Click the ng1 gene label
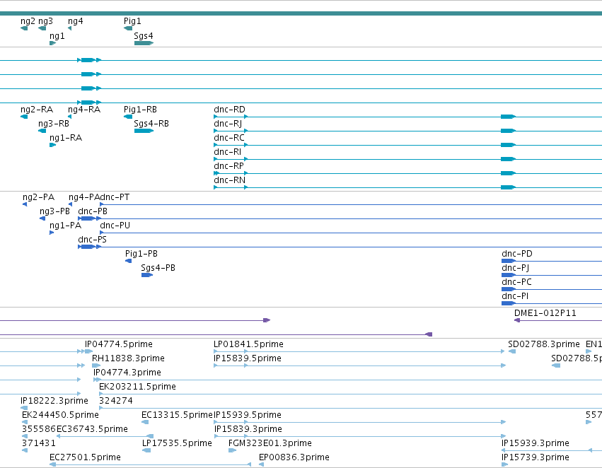Image resolution: width=602 pixels, height=468 pixels. [57, 36]
